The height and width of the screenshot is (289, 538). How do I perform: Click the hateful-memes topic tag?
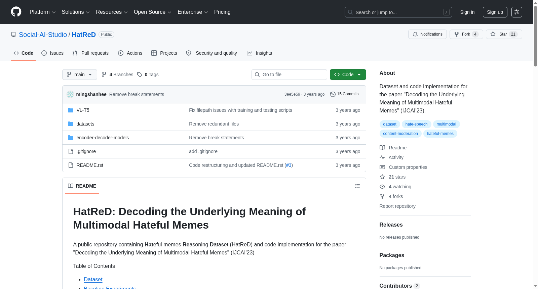(440, 134)
